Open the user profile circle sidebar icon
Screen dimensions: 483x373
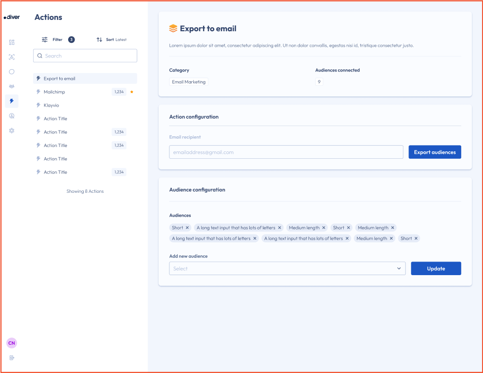point(12,116)
